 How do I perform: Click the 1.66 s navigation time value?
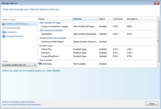130,49
